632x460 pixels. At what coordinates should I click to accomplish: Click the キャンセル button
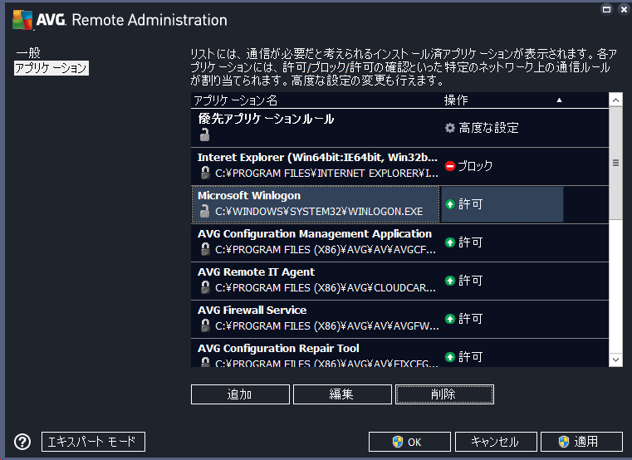coord(496,442)
